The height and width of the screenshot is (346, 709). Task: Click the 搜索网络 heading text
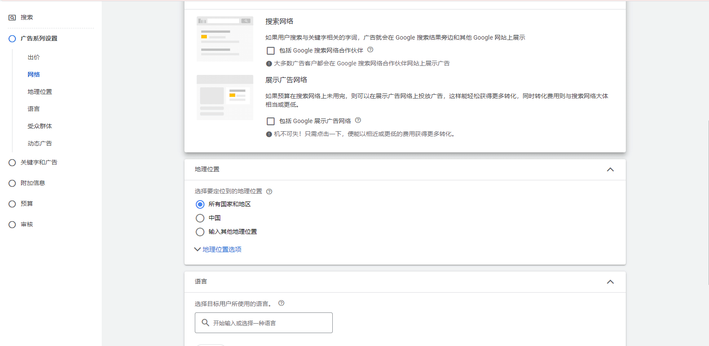tap(279, 21)
